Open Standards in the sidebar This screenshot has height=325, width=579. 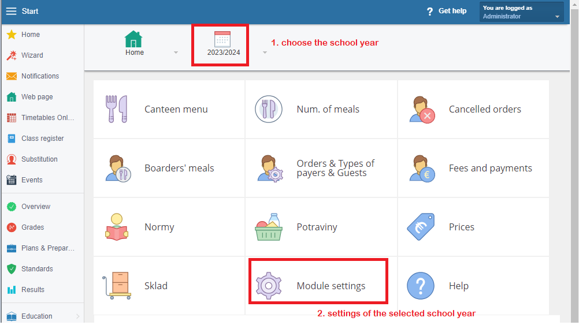click(37, 269)
